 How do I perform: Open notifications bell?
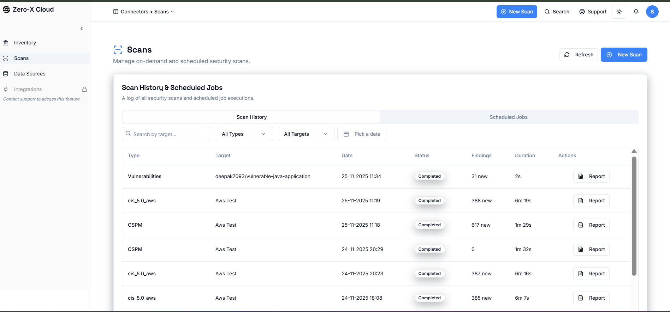tap(636, 12)
